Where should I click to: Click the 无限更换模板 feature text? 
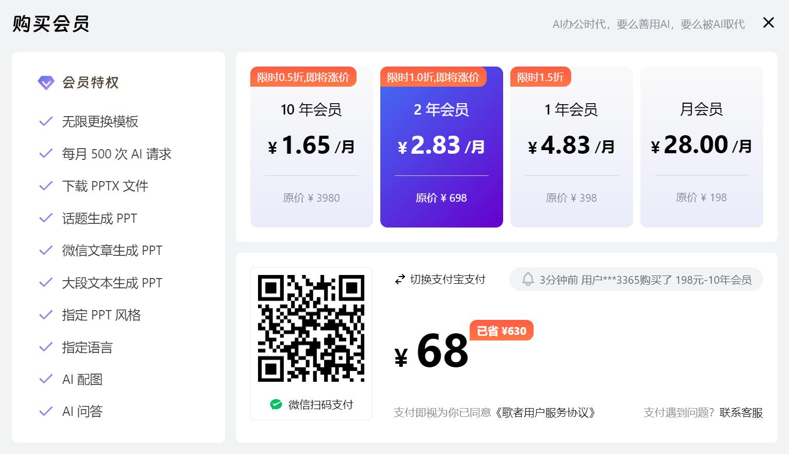tap(100, 121)
